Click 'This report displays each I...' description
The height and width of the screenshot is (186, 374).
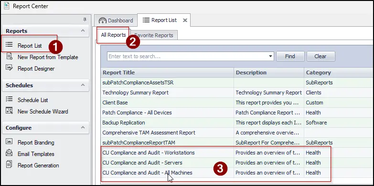pos(269,123)
